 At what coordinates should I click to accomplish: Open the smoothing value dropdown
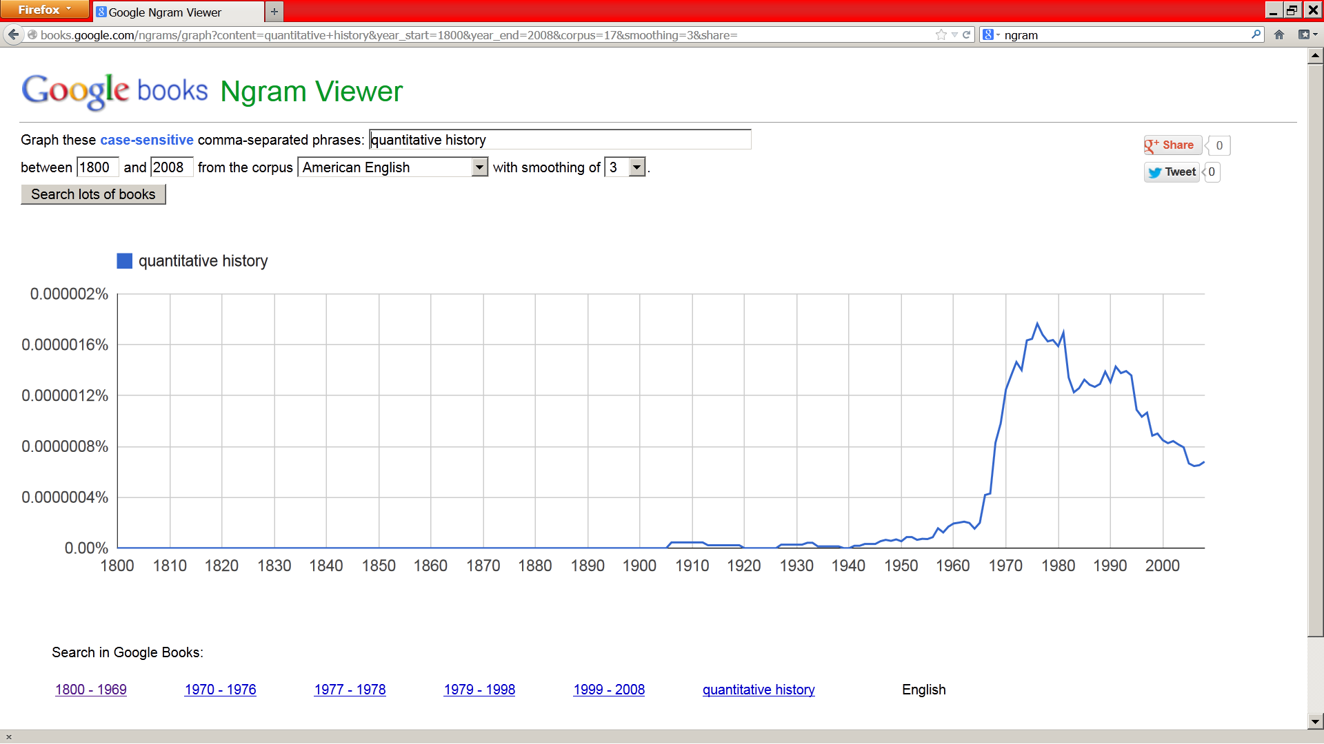click(625, 167)
